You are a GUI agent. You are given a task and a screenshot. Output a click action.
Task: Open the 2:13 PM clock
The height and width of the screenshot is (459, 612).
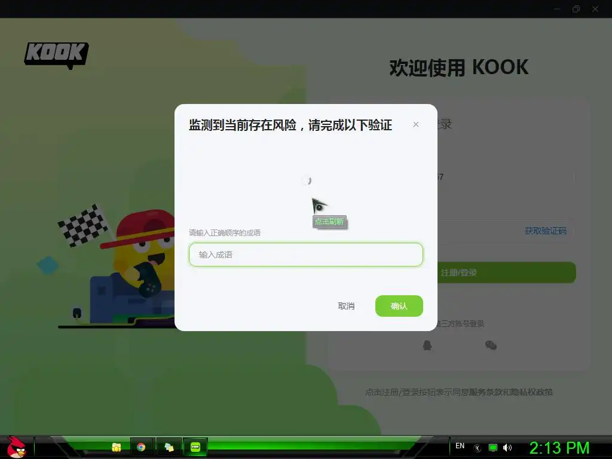(559, 448)
